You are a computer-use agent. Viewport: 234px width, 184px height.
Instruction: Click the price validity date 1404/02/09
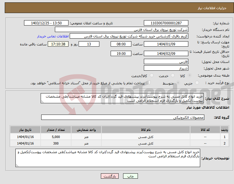tap(166, 53)
